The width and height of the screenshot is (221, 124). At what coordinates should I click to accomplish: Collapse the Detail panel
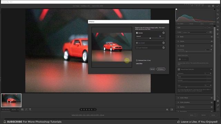178,46
